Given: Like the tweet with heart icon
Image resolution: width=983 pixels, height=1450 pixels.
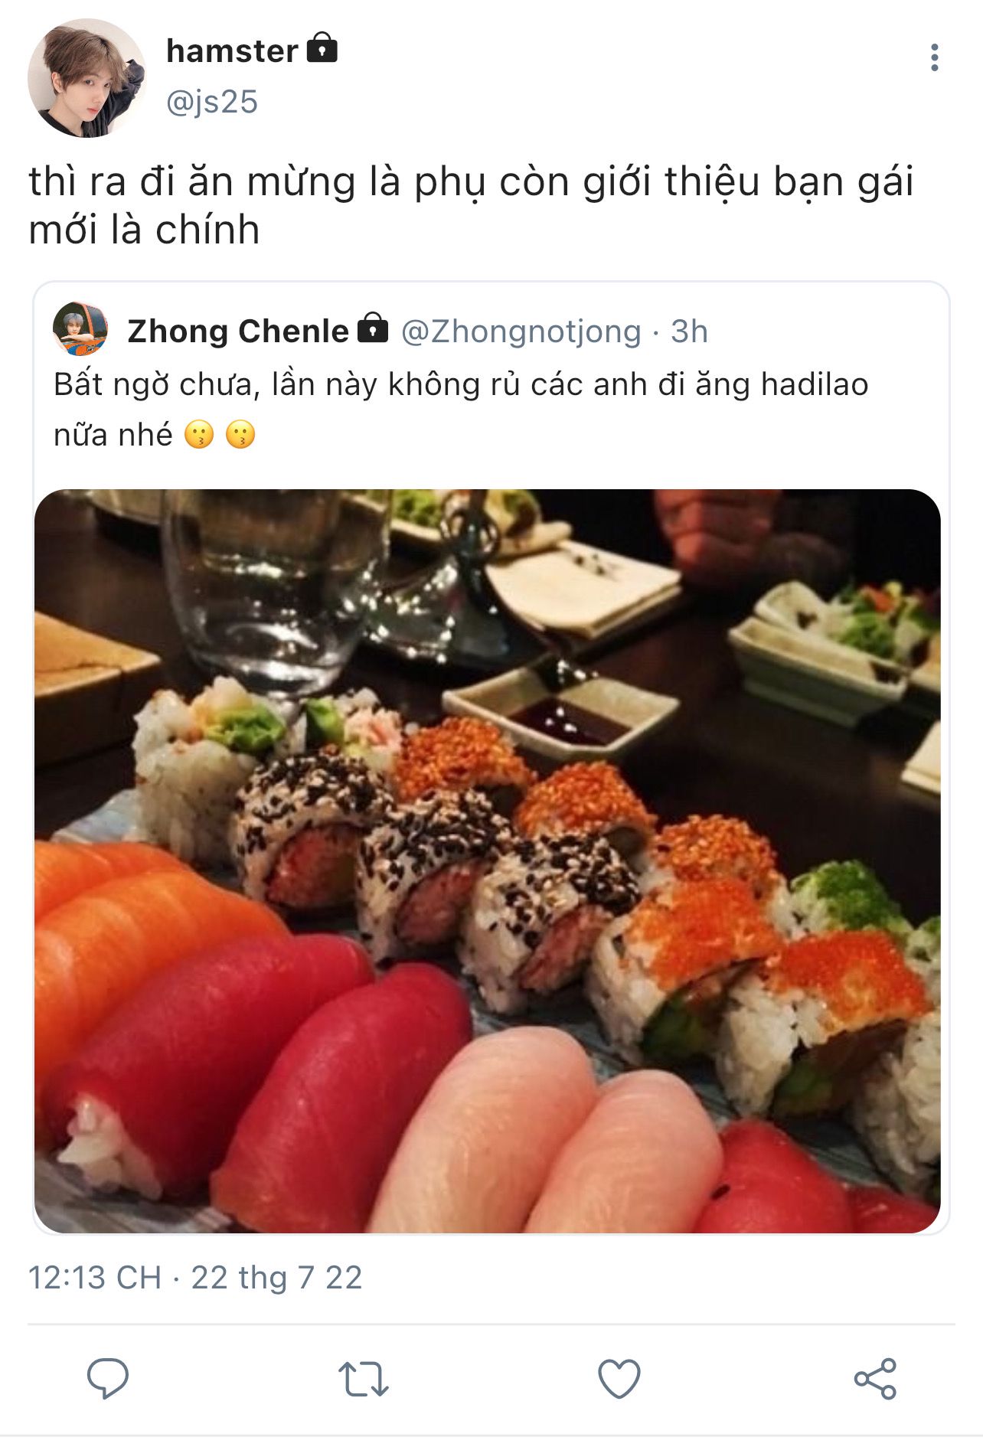Looking at the screenshot, I should coord(619,1379).
